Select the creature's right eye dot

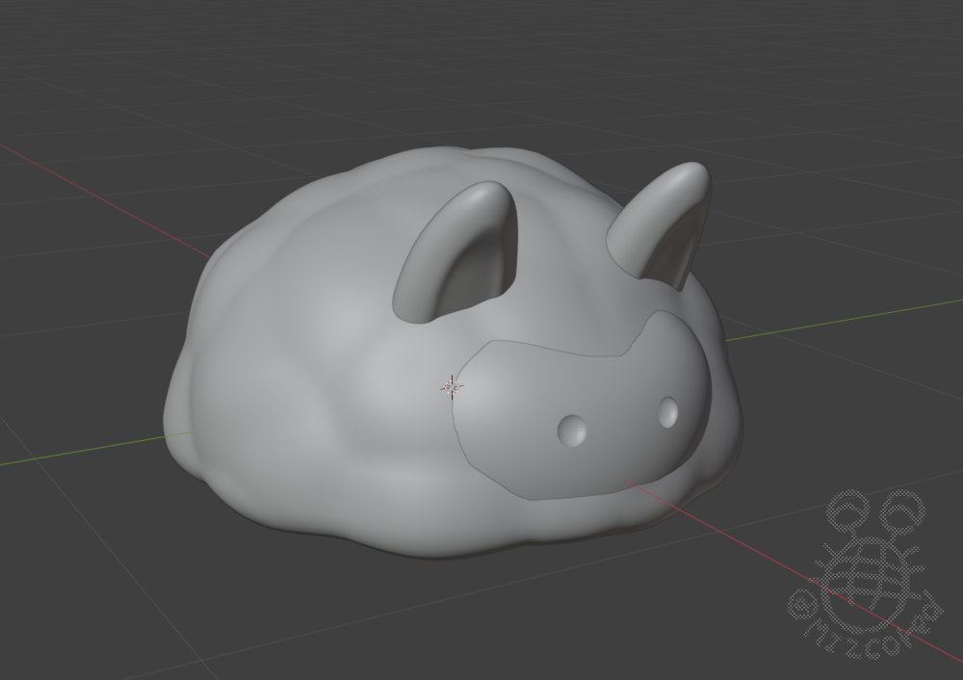coord(668,413)
